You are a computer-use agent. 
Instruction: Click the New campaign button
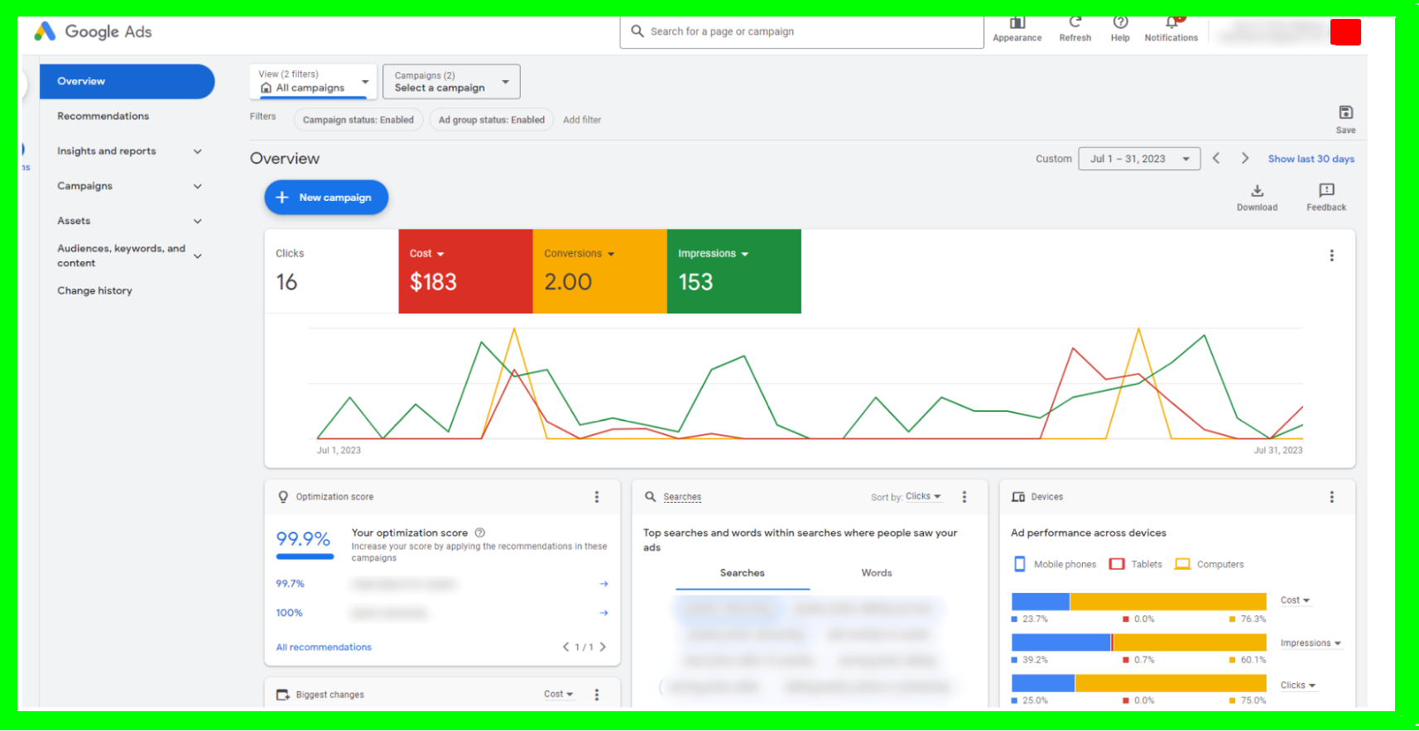point(326,198)
